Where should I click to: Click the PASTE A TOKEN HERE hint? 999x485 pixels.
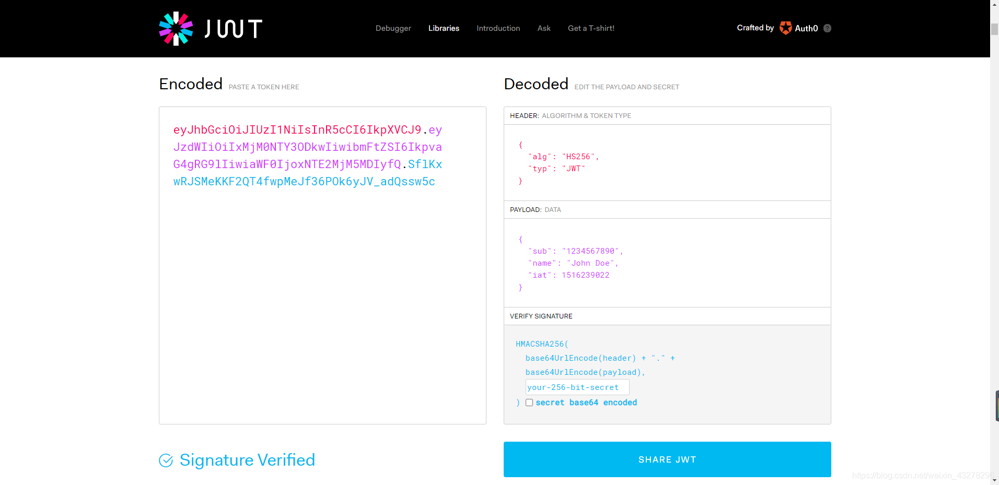click(x=264, y=87)
